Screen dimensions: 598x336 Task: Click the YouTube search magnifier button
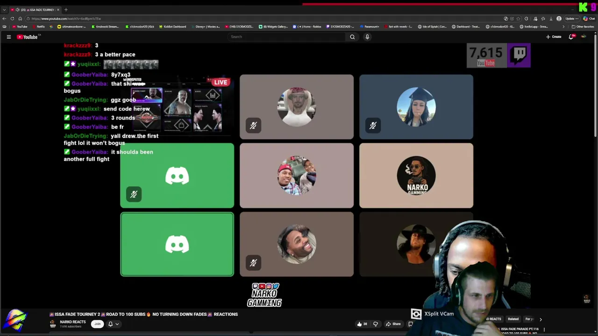click(x=352, y=37)
